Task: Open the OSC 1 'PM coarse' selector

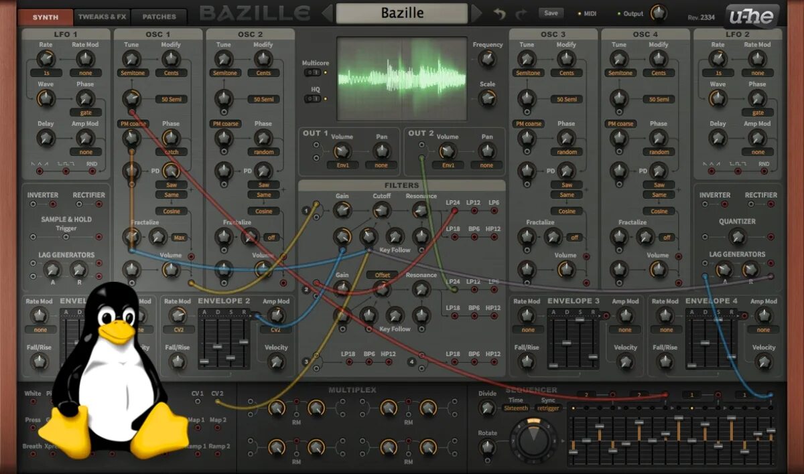Action: pos(133,124)
